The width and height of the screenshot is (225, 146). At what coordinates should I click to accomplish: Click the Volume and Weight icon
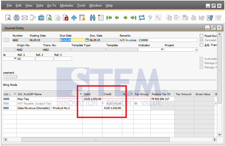202,18
